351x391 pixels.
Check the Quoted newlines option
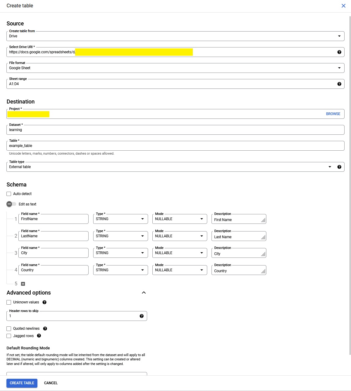(x=9, y=329)
